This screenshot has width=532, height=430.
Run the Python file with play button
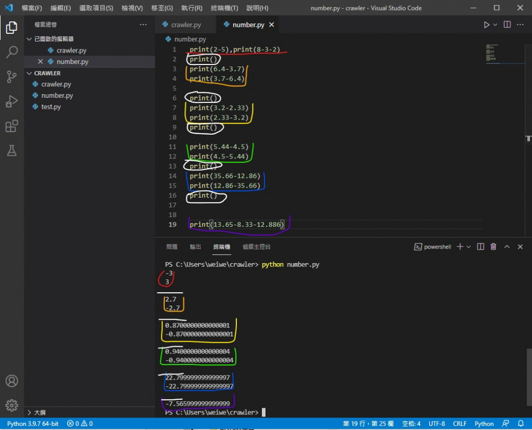point(486,25)
